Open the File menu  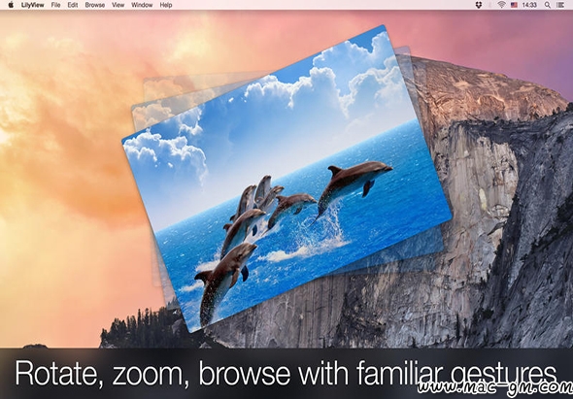point(56,5)
